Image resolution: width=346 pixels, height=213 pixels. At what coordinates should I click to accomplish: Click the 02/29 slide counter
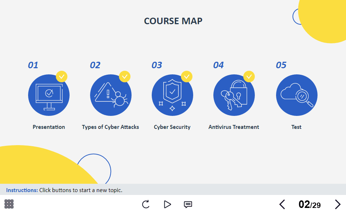coord(309,205)
